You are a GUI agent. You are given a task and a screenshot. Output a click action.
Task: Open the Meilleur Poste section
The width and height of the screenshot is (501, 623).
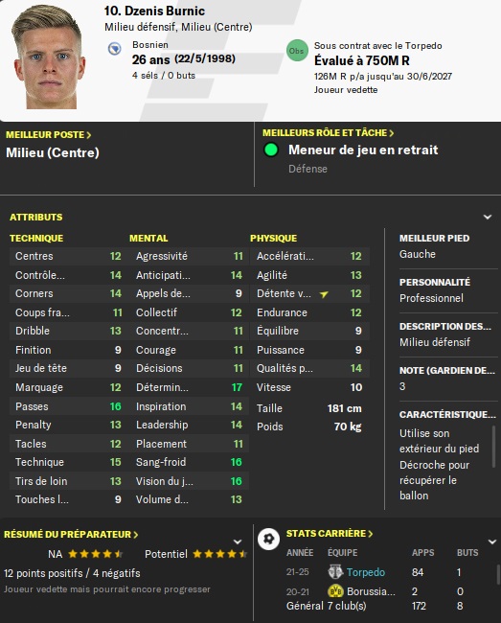49,135
